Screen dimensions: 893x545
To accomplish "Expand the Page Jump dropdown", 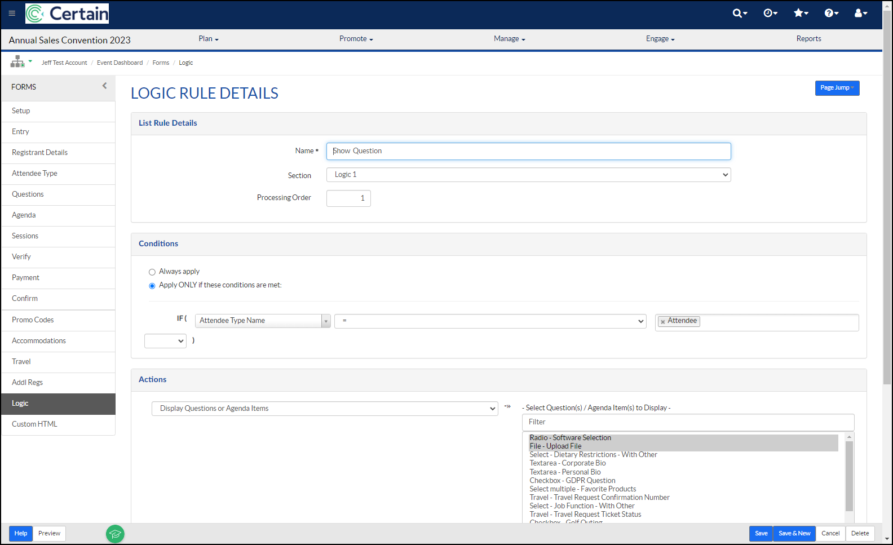I will click(837, 88).
